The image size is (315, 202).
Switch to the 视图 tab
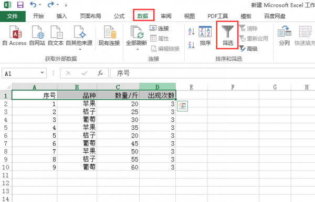[190, 16]
